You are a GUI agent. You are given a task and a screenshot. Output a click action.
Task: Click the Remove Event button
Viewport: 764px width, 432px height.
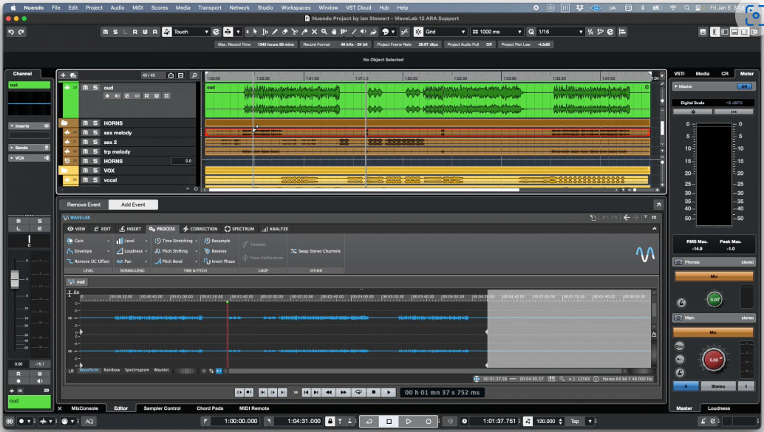[x=83, y=205]
